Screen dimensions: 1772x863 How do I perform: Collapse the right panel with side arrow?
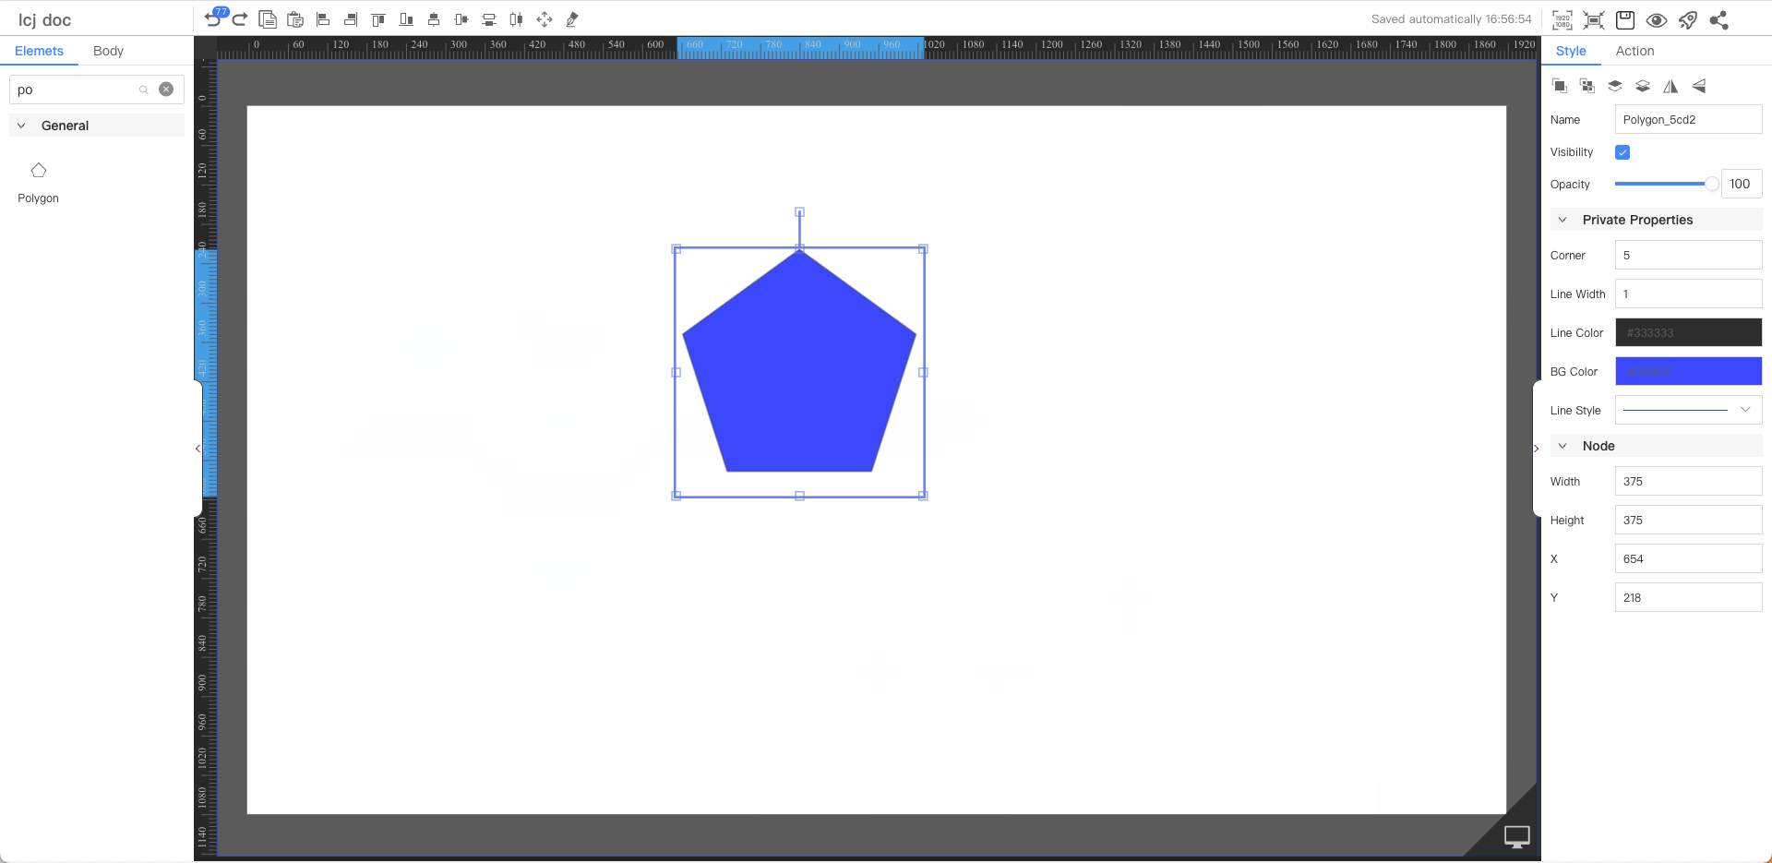pyautogui.click(x=1537, y=449)
